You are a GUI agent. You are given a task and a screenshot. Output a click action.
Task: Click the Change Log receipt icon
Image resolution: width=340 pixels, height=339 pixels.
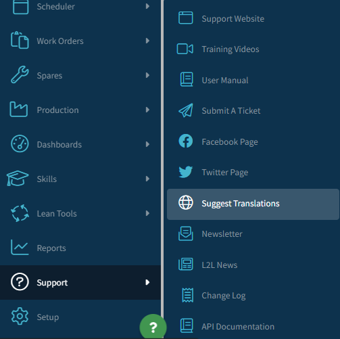(x=187, y=295)
